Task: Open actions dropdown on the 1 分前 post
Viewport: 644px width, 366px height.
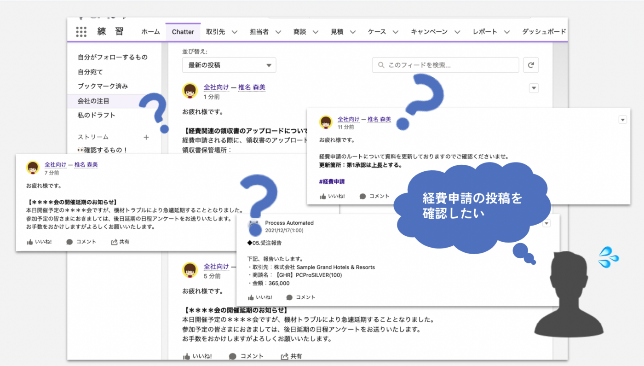Action: (534, 88)
